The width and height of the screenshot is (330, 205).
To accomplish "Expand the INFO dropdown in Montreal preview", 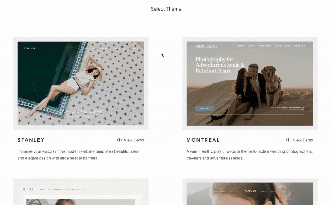I will pyautogui.click(x=288, y=46).
